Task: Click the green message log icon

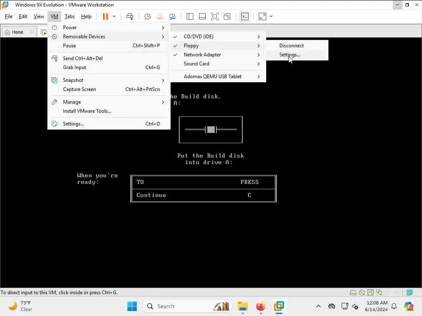Action: (410, 293)
